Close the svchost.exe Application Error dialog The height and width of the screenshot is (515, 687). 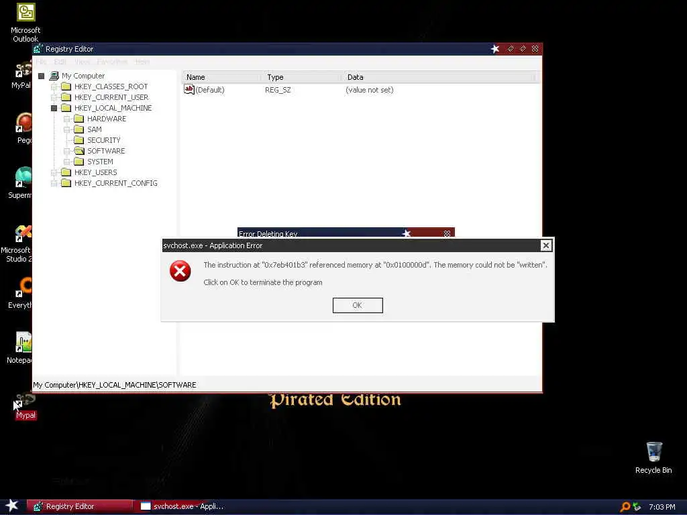(x=545, y=245)
